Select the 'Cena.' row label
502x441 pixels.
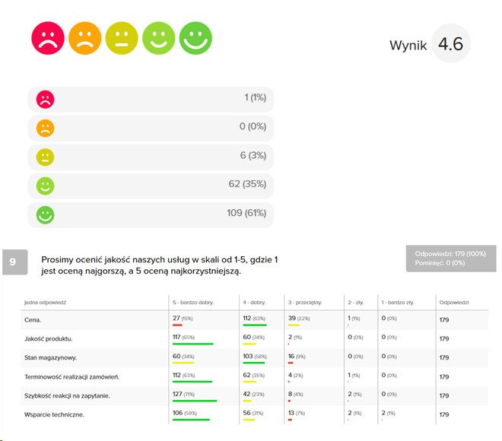click(33, 319)
